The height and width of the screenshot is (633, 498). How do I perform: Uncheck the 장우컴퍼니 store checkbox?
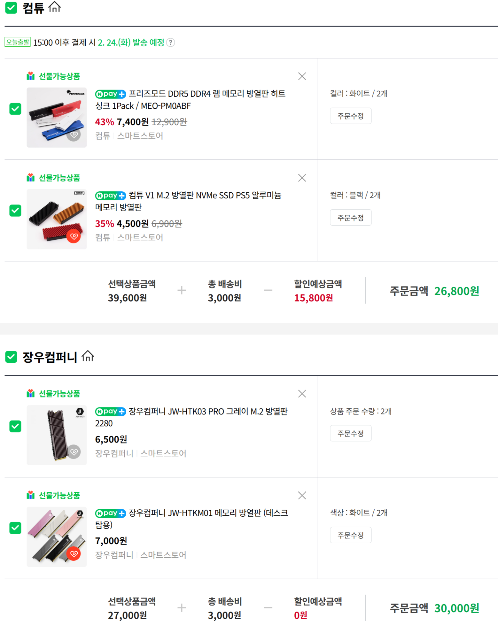click(11, 357)
